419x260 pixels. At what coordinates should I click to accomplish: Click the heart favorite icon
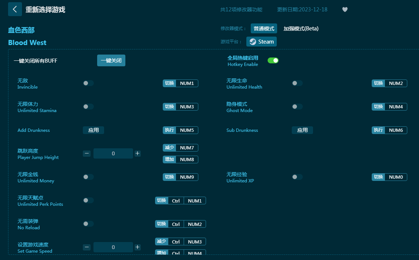coord(345,10)
